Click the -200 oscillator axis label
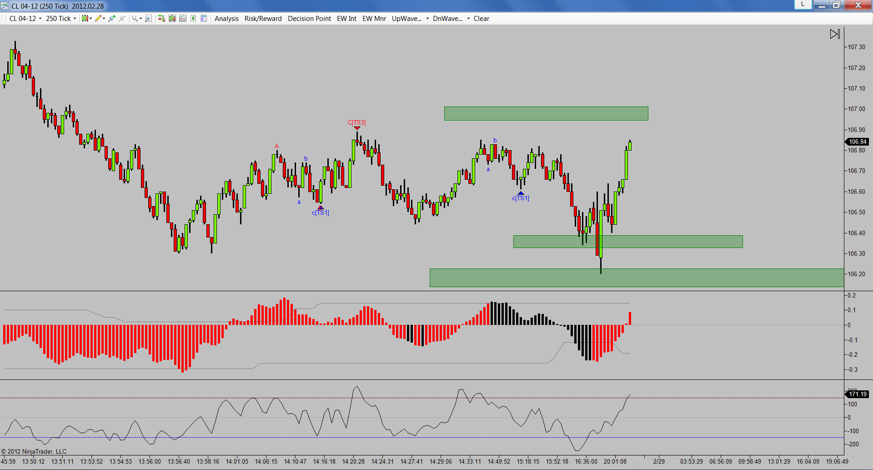 pyautogui.click(x=852, y=444)
